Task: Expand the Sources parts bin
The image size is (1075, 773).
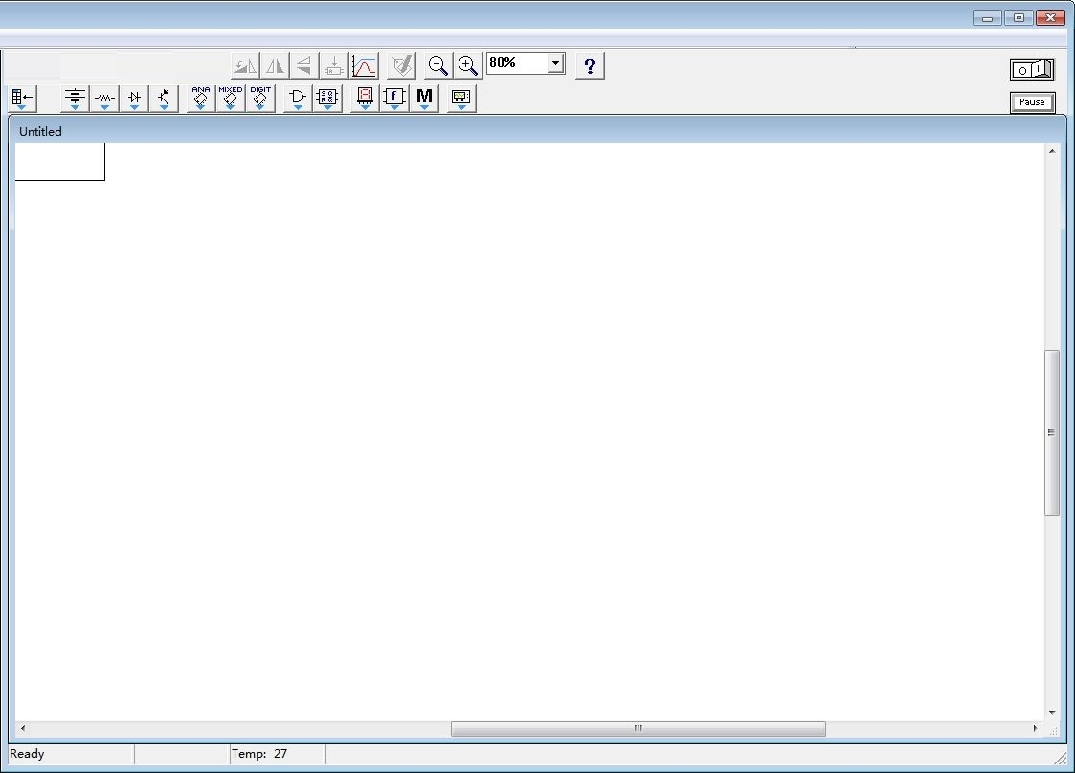Action: [x=75, y=98]
